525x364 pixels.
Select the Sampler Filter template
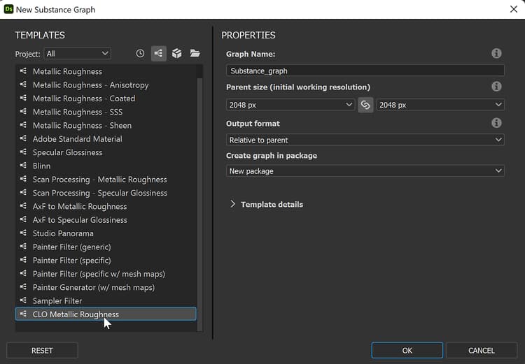point(106,301)
